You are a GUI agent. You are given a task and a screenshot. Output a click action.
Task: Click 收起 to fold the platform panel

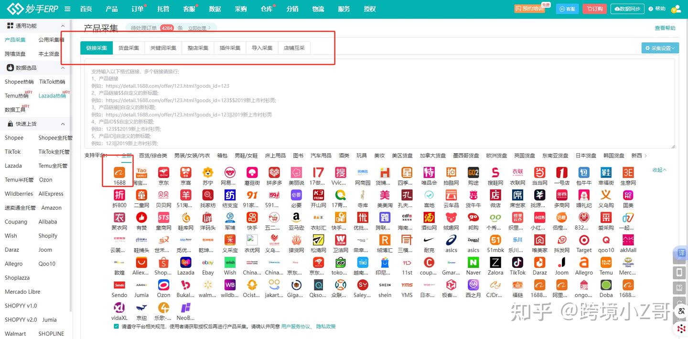click(x=658, y=169)
